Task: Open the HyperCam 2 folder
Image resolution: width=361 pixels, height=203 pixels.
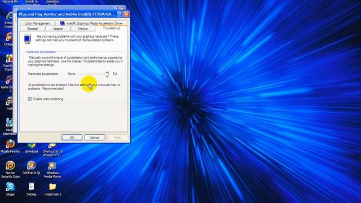Action: [x=52, y=189]
